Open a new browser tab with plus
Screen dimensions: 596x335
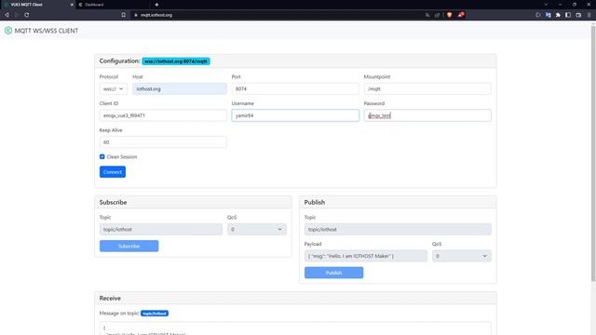(156, 5)
